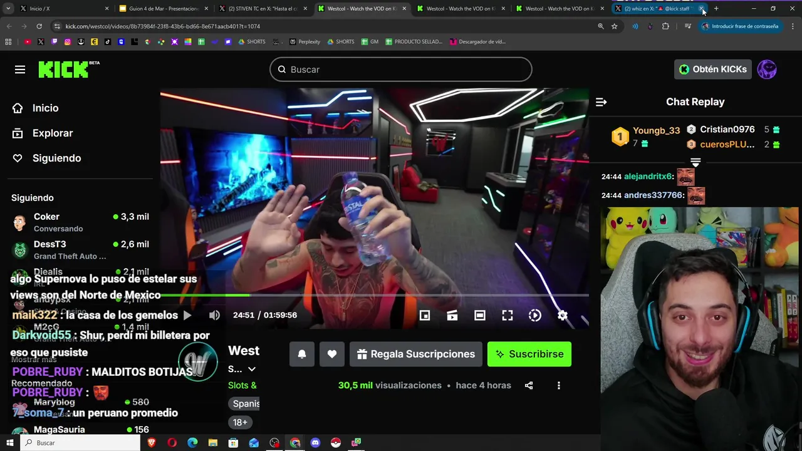The image size is (802, 451).
Task: Go back in browser
Action: pos(9,26)
